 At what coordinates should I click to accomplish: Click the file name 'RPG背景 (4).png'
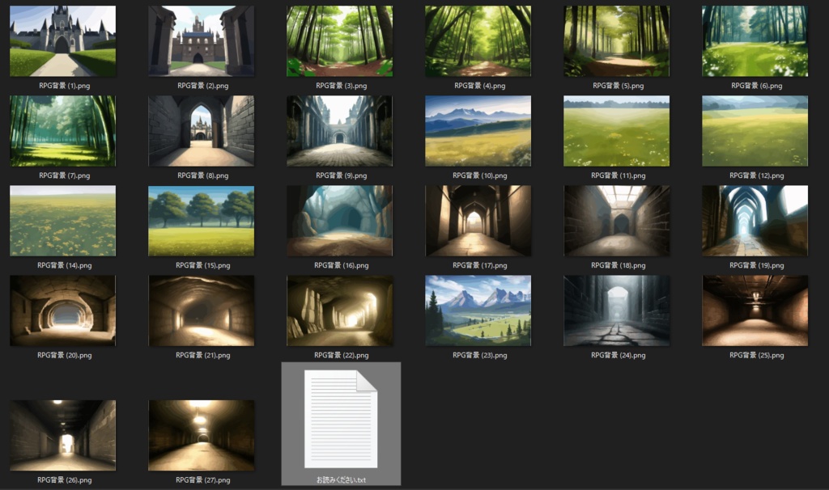(x=480, y=86)
